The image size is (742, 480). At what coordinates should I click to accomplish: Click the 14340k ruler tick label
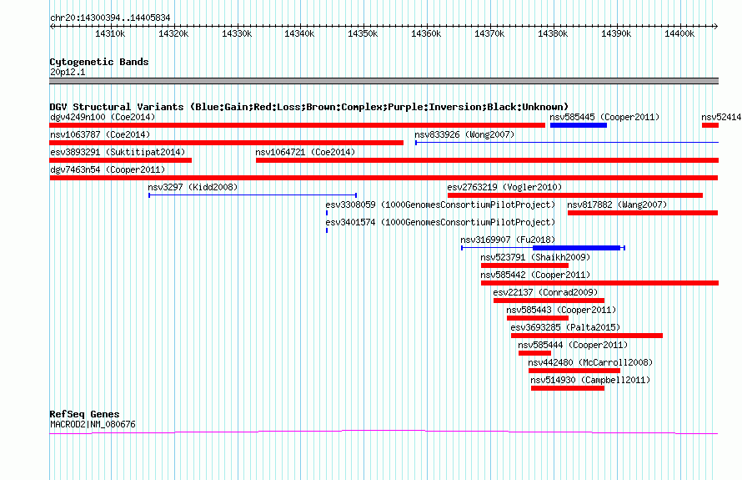tap(299, 33)
